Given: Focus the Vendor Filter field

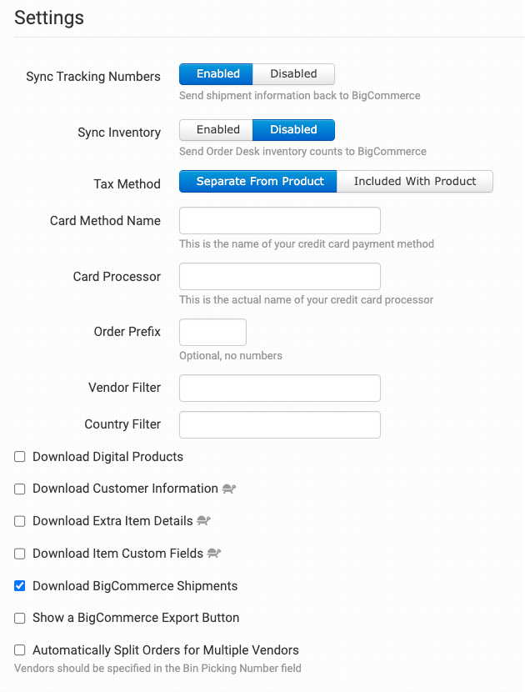Looking at the screenshot, I should [x=280, y=389].
